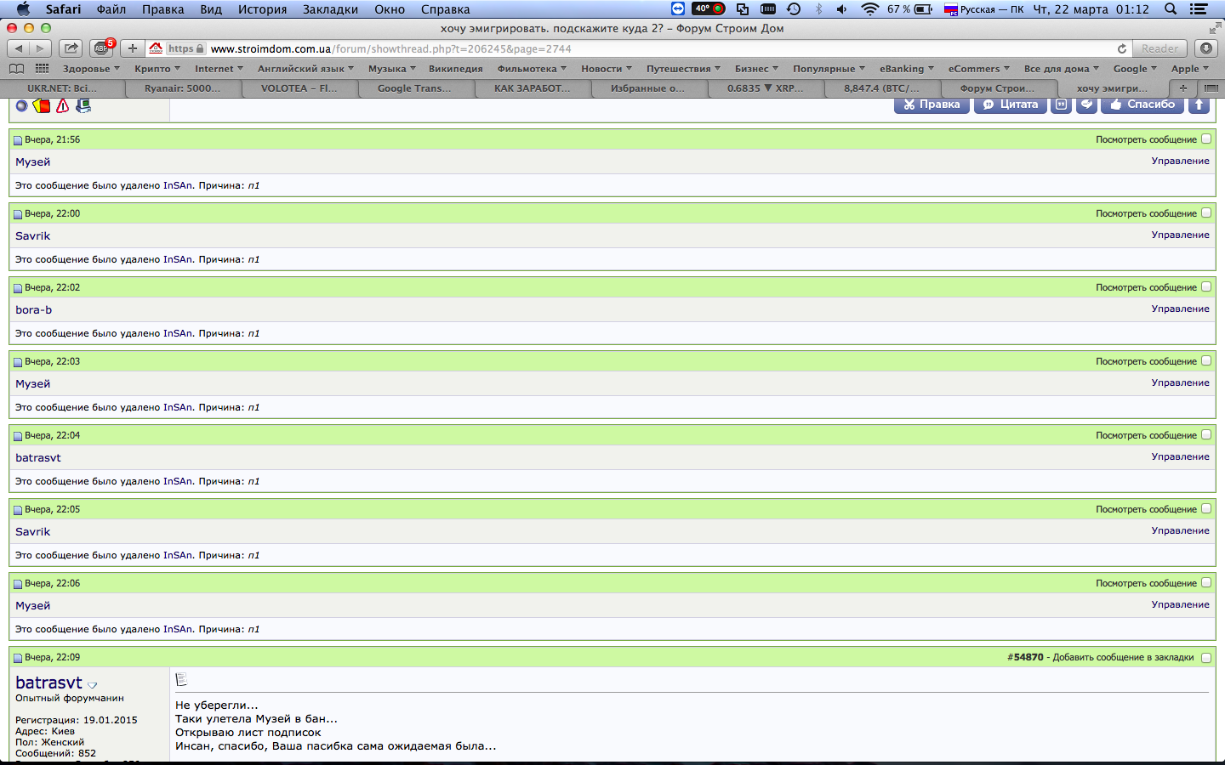Viewport: 1225px width, 765px height.
Task: Open the История menu
Action: [x=262, y=9]
